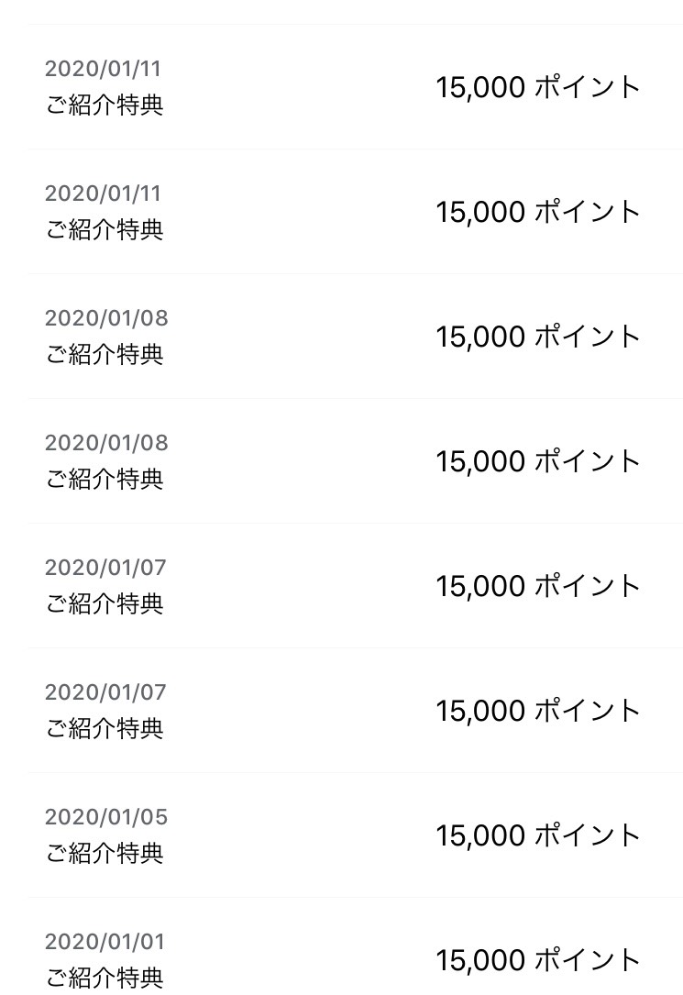
Task: Select points amount on the upper 2020/01/08 row
Action: (x=538, y=337)
